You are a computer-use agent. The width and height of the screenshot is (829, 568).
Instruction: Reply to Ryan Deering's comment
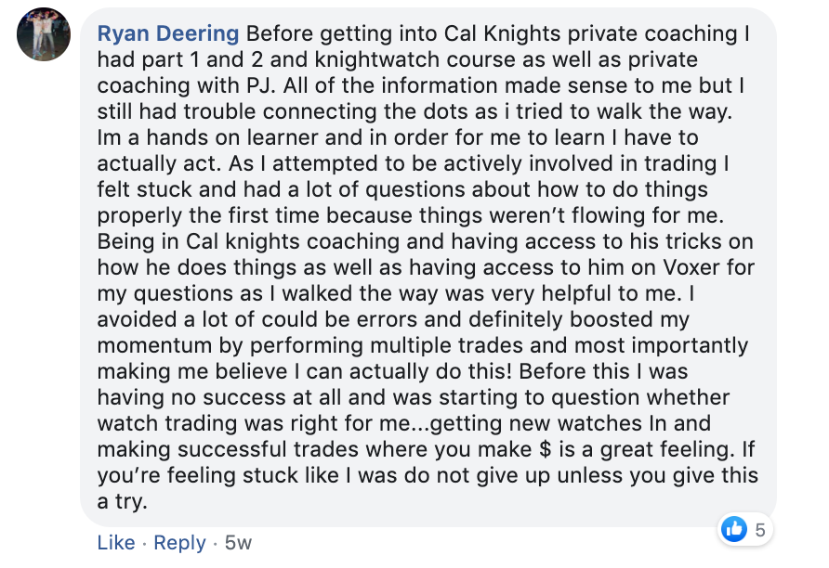[x=179, y=543]
